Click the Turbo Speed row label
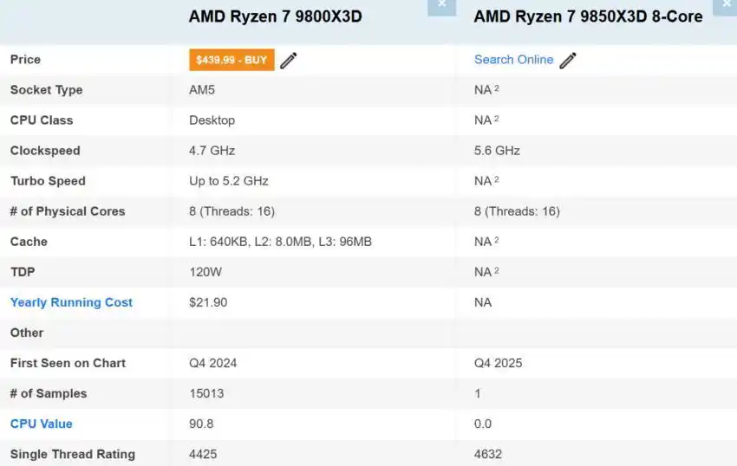This screenshot has width=737, height=466. coord(48,181)
